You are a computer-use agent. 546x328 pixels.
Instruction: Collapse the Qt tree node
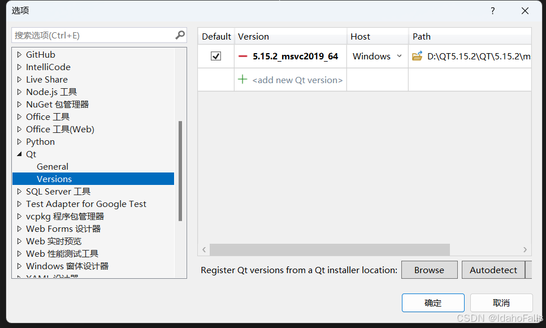coord(19,154)
